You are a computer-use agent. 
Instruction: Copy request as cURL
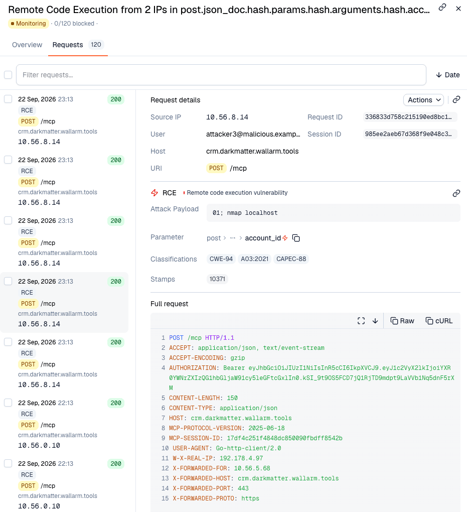[439, 321]
